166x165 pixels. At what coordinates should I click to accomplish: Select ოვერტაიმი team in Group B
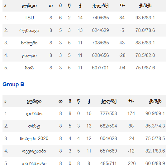(34, 151)
